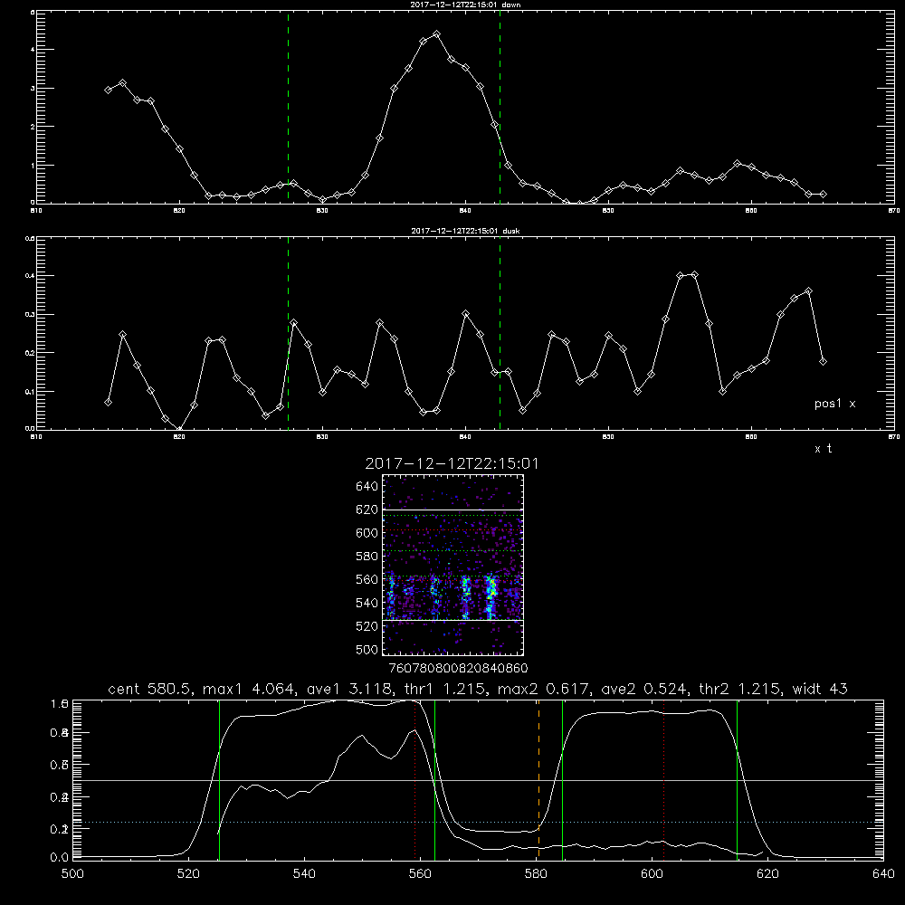905x905 pixels.
Task: Click the timestamp title above the spectrogram image
Action: (x=452, y=463)
